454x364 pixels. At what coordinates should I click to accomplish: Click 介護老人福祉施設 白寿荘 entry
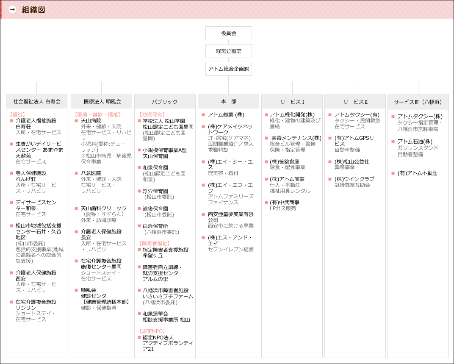(x=36, y=123)
